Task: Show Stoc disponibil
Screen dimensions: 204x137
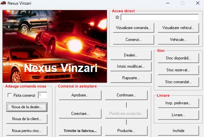Action: pyautogui.click(x=178, y=58)
